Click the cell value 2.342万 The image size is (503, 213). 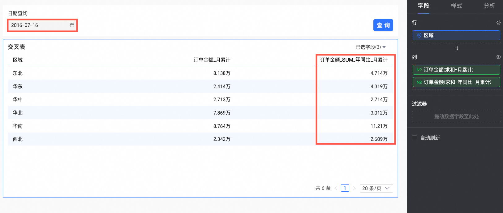tap(222, 139)
